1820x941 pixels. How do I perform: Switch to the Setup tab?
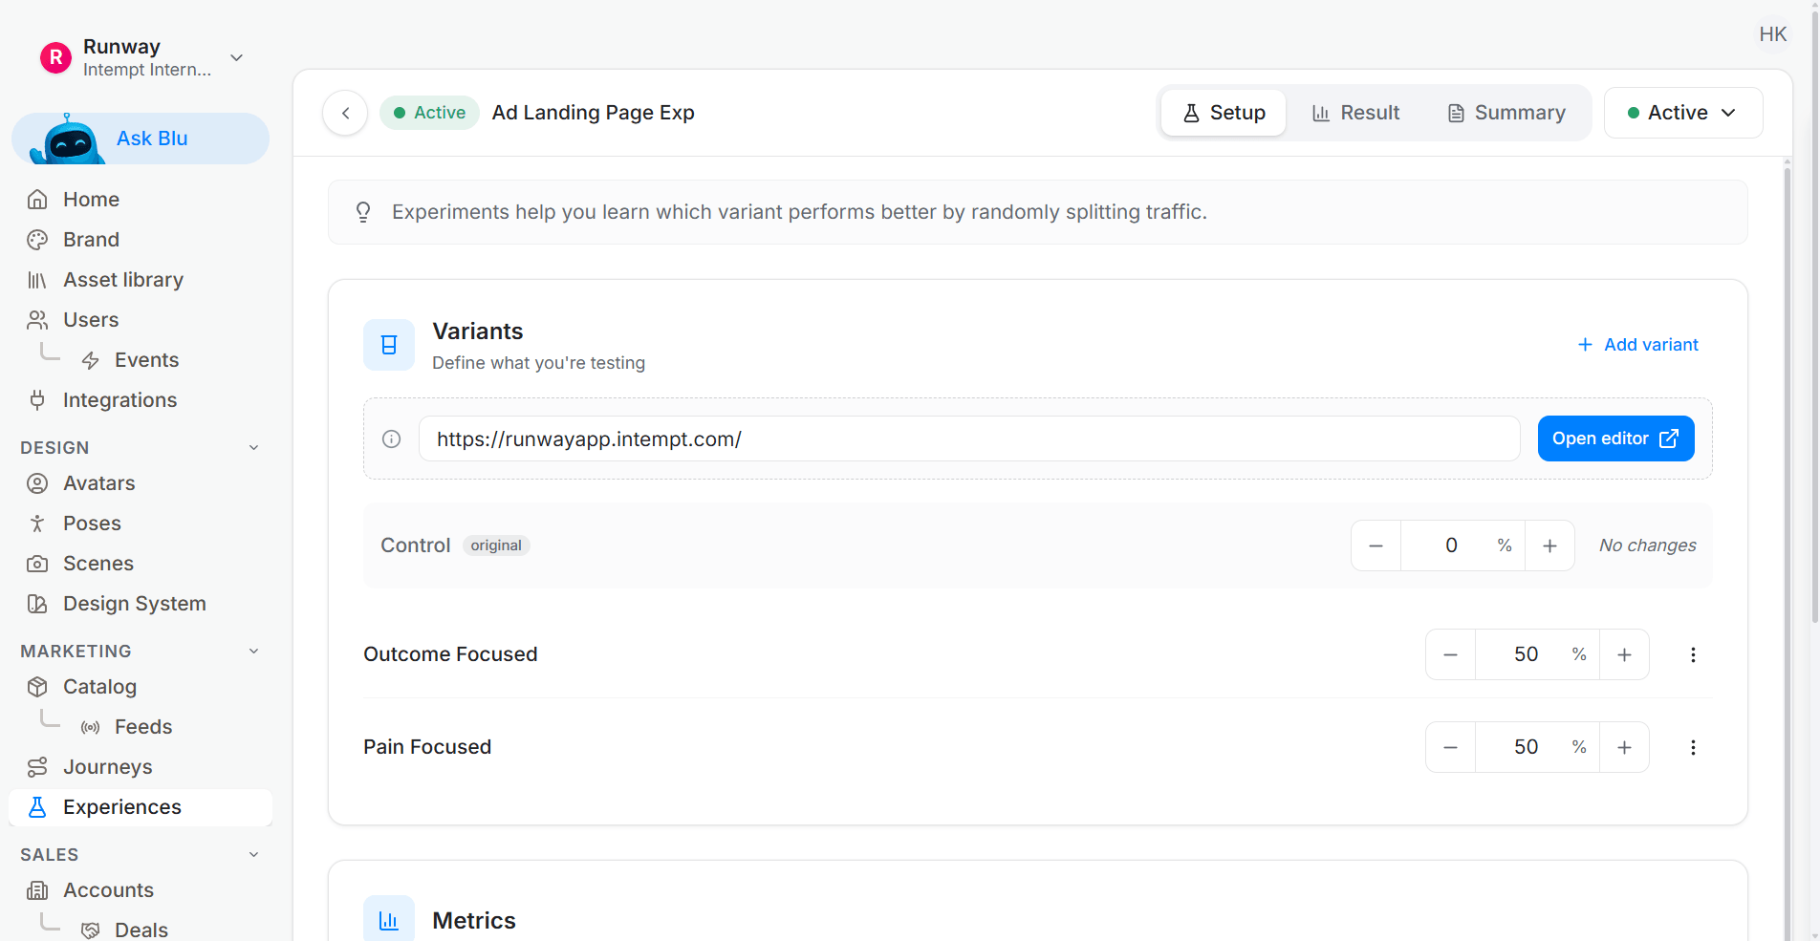click(x=1224, y=113)
